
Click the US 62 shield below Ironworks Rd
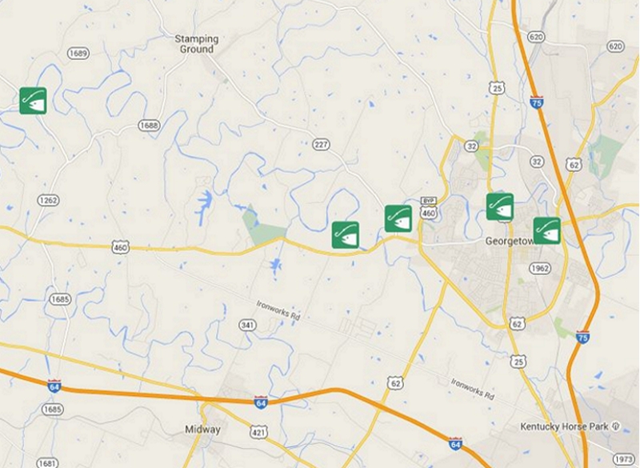click(x=395, y=382)
